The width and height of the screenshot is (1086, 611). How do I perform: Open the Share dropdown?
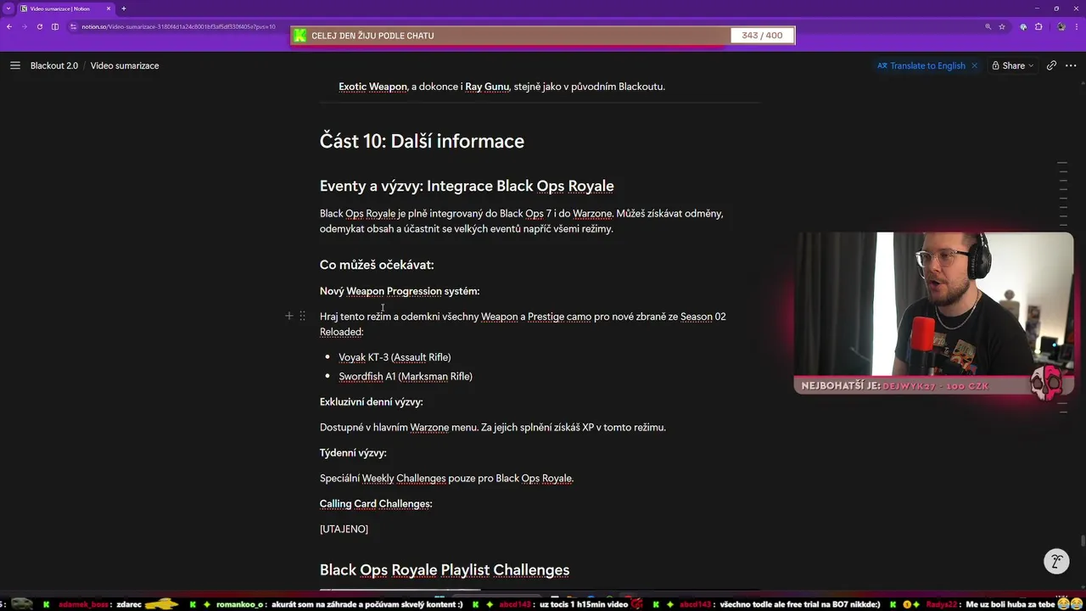tap(1013, 65)
